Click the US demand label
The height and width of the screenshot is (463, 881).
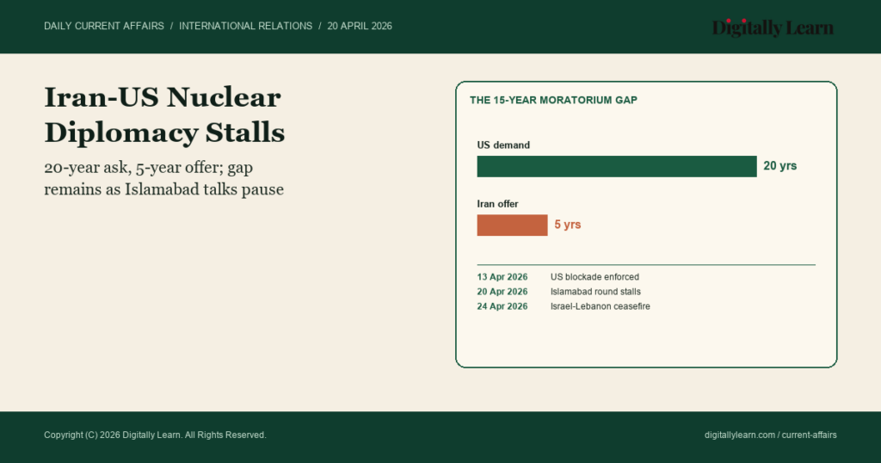[503, 145]
